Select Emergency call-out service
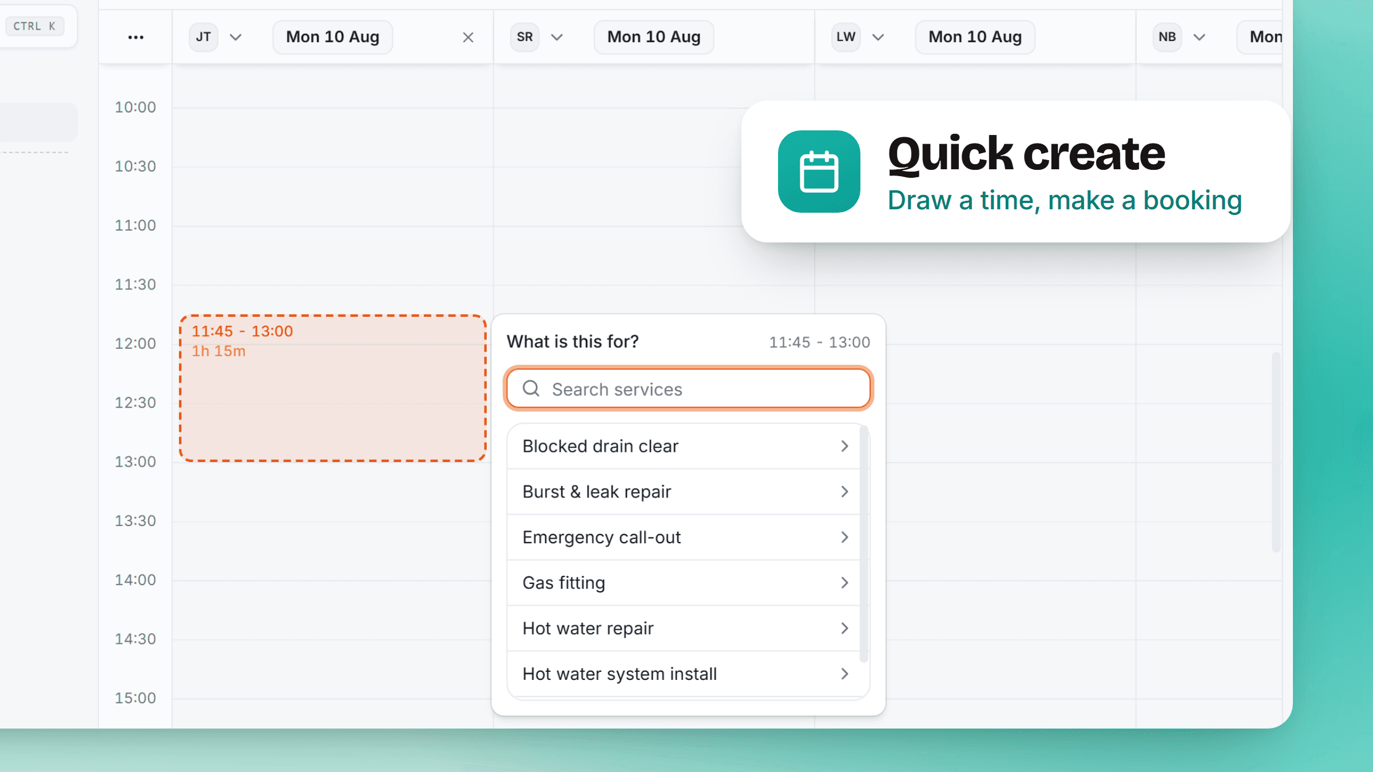 click(684, 537)
